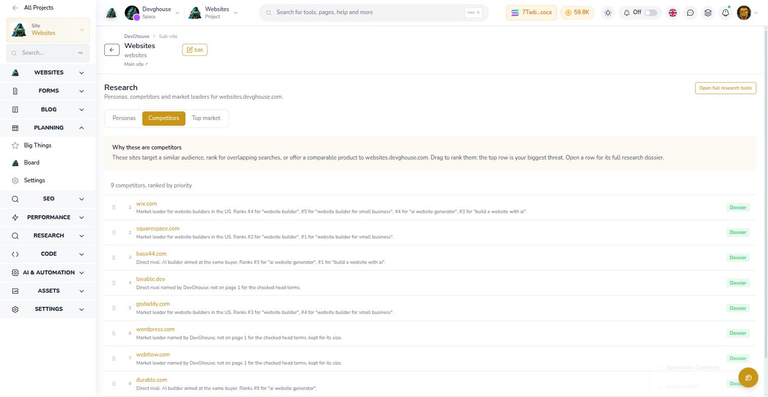This screenshot has height=397, width=768.
Task: Click the layers stack icon in header
Action: 708,13
